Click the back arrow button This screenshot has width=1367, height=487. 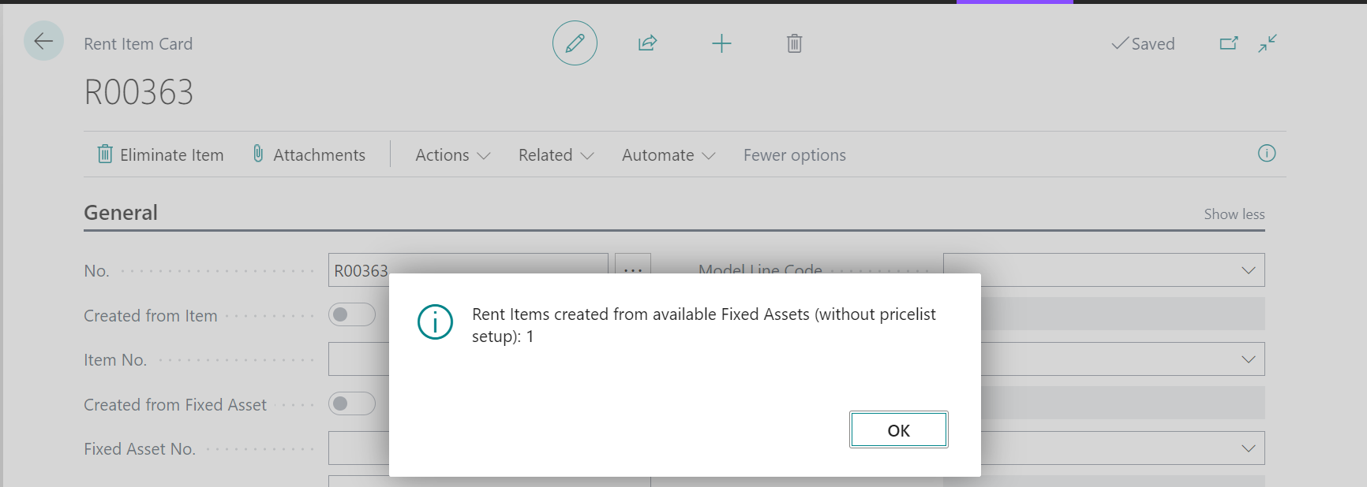pos(43,42)
